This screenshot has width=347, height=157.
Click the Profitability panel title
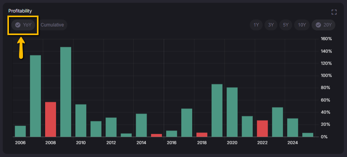[20, 11]
